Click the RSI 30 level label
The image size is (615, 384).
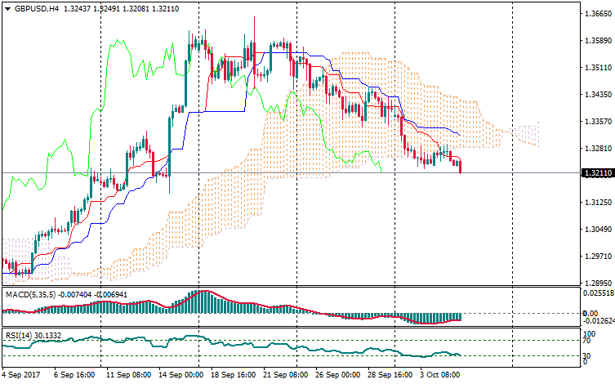point(587,355)
